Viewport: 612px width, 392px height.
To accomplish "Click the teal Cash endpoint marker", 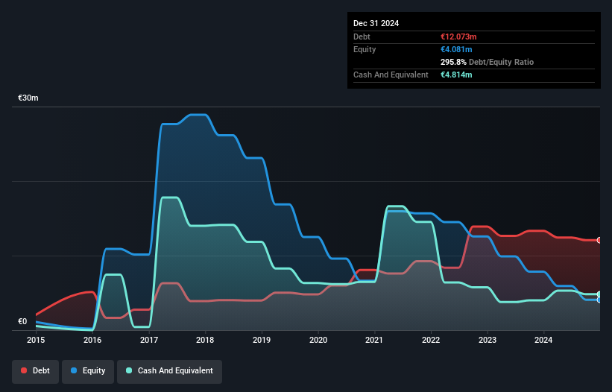I will coord(599,294).
